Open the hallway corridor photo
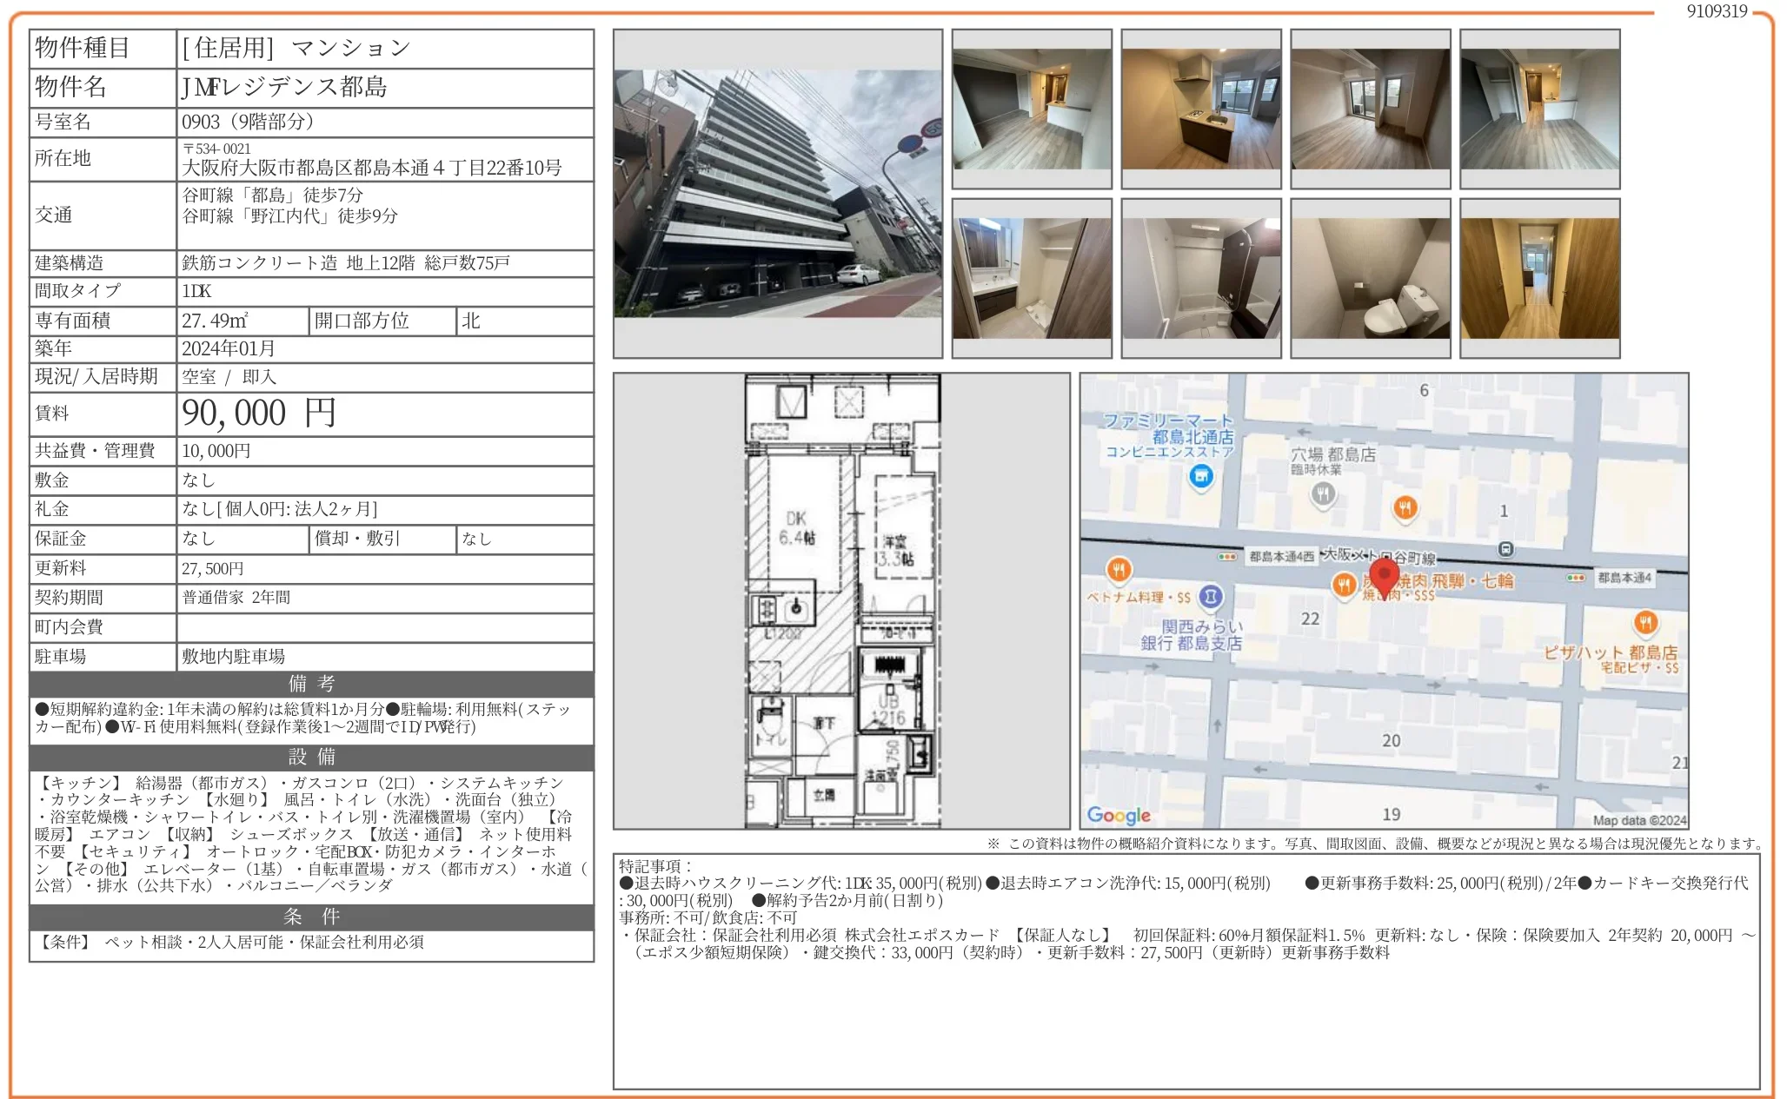The height and width of the screenshot is (1099, 1787). click(x=1539, y=278)
